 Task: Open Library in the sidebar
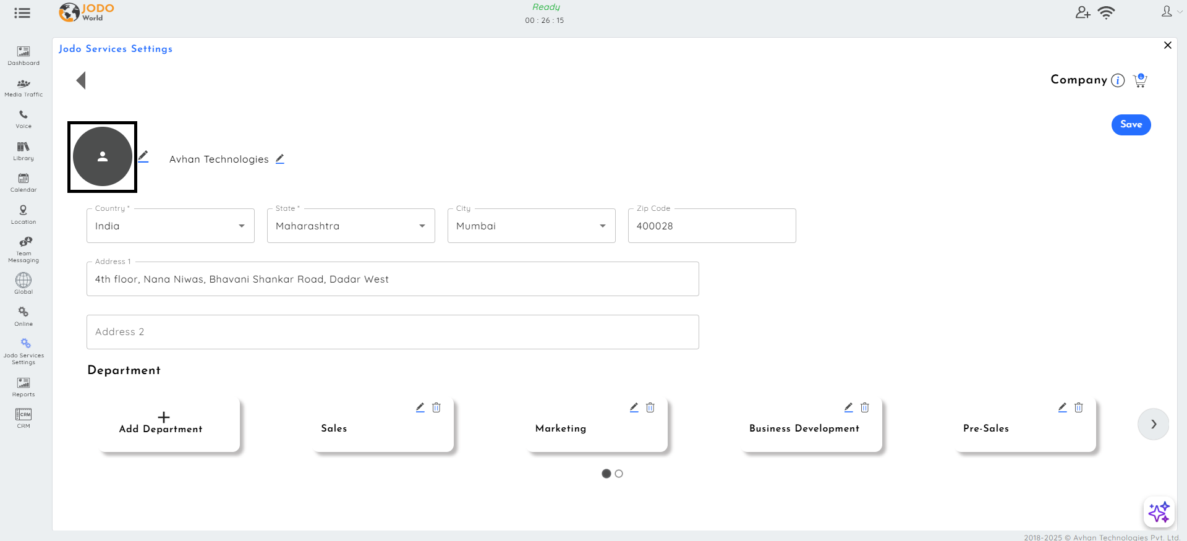(23, 151)
